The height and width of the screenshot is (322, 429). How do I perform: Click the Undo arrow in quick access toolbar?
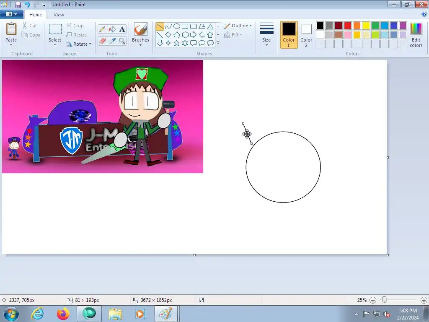click(27, 4)
